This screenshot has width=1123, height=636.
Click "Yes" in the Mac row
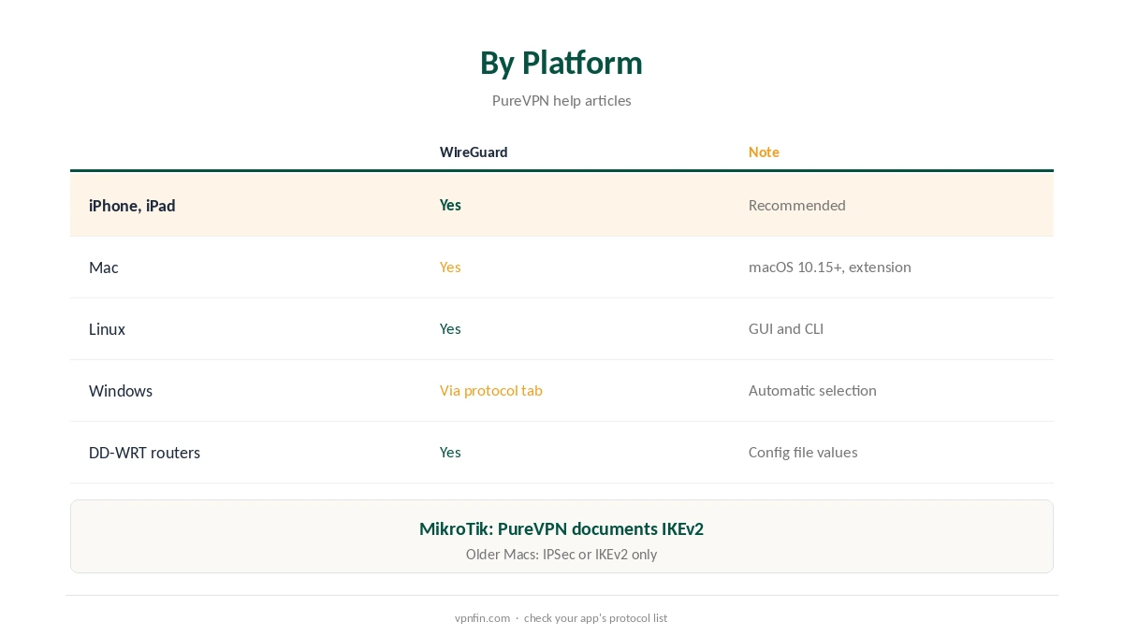pos(450,267)
